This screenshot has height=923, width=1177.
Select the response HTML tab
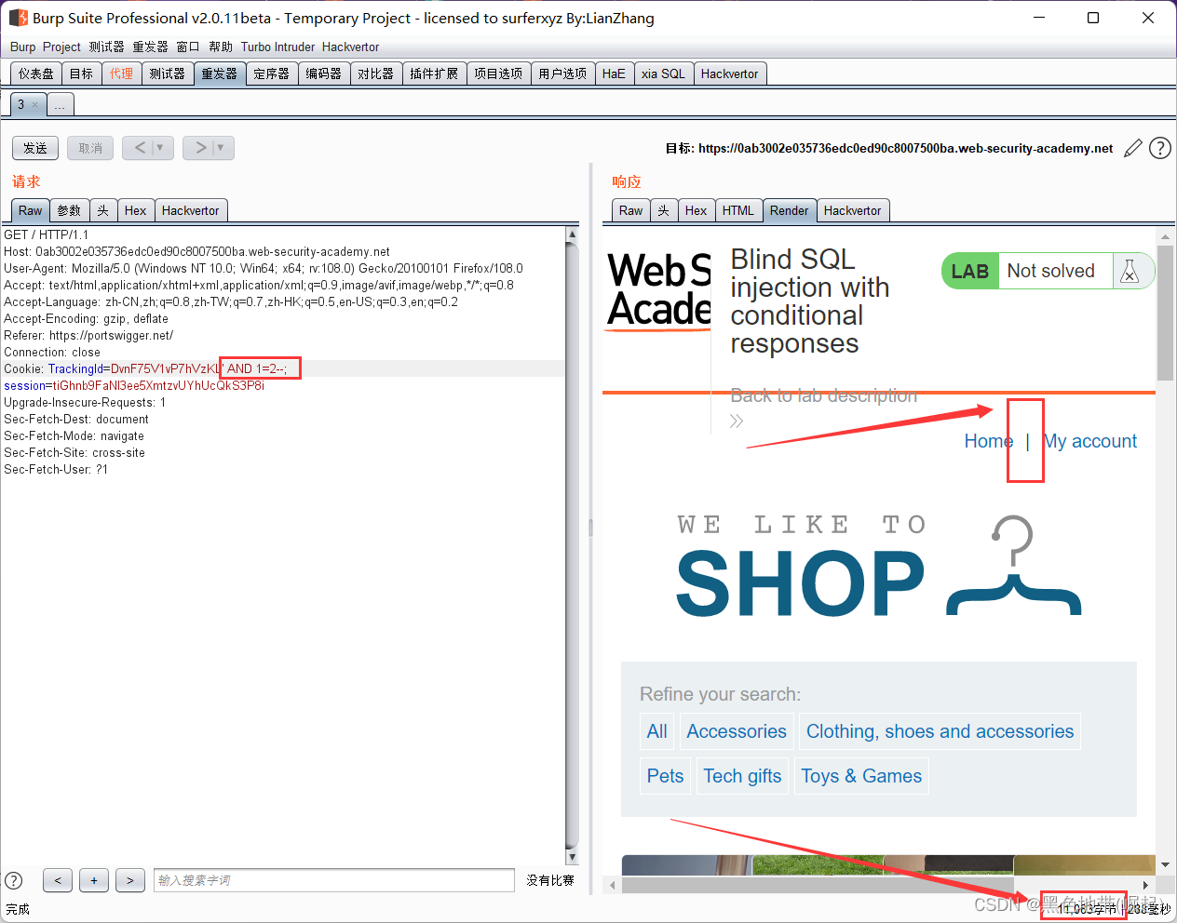(x=738, y=210)
